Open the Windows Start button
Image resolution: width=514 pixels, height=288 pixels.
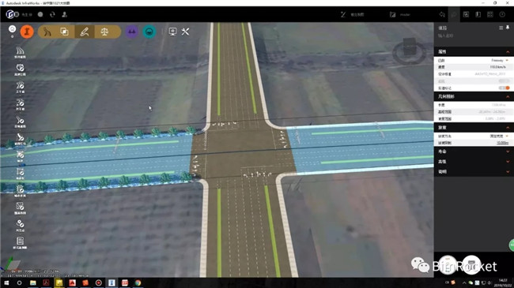(x=6, y=282)
